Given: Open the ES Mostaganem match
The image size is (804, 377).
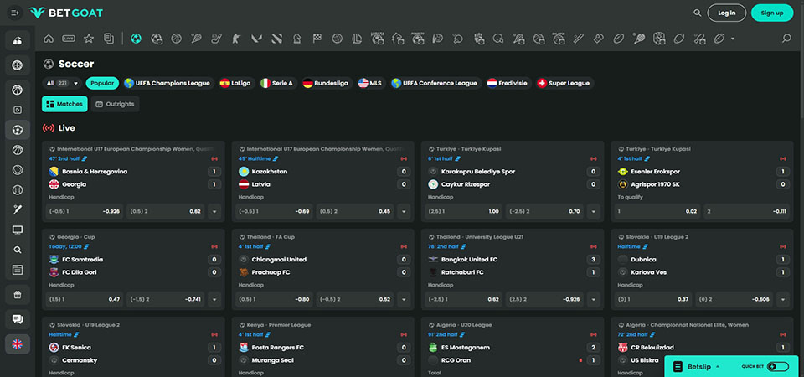Looking at the screenshot, I should coord(466,347).
